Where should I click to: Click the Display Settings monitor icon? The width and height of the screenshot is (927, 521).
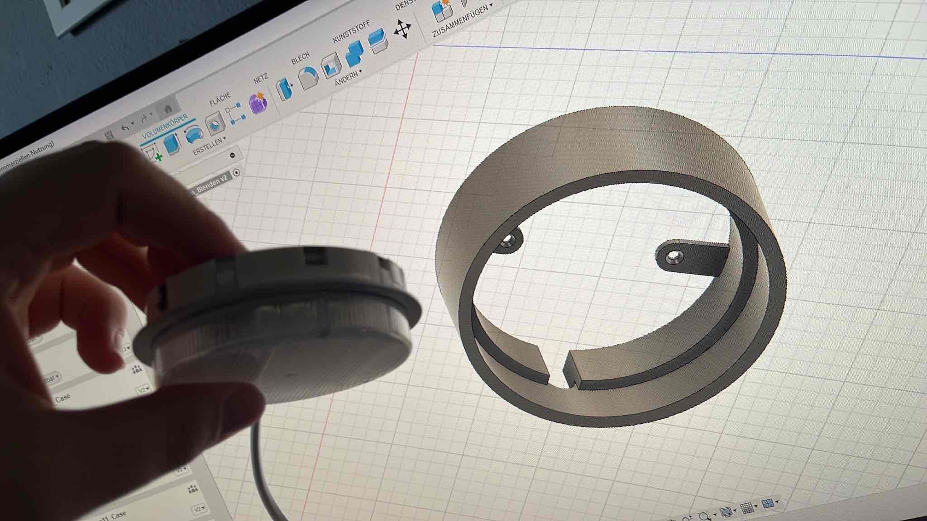[x=726, y=512]
